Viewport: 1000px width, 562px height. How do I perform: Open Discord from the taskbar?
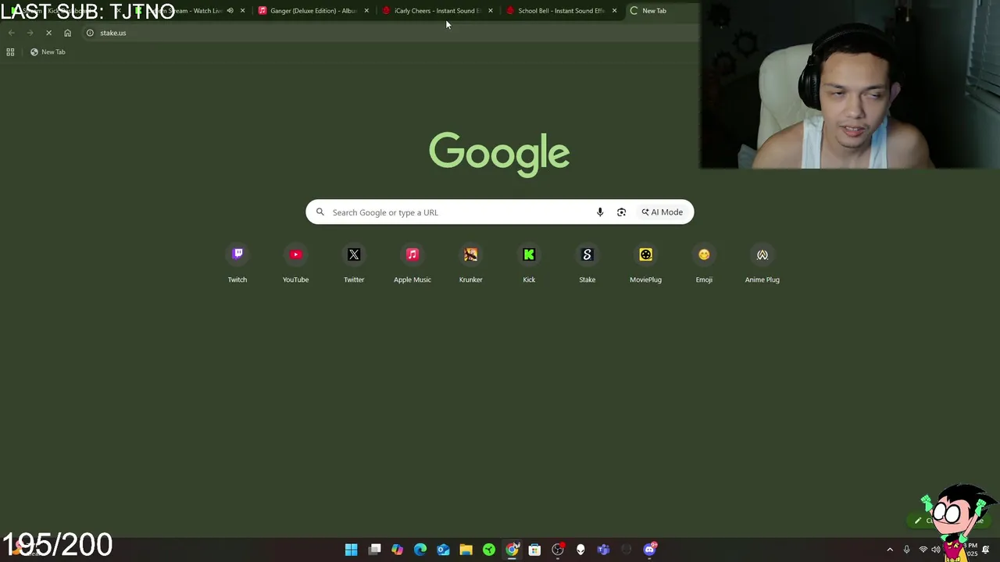point(649,550)
